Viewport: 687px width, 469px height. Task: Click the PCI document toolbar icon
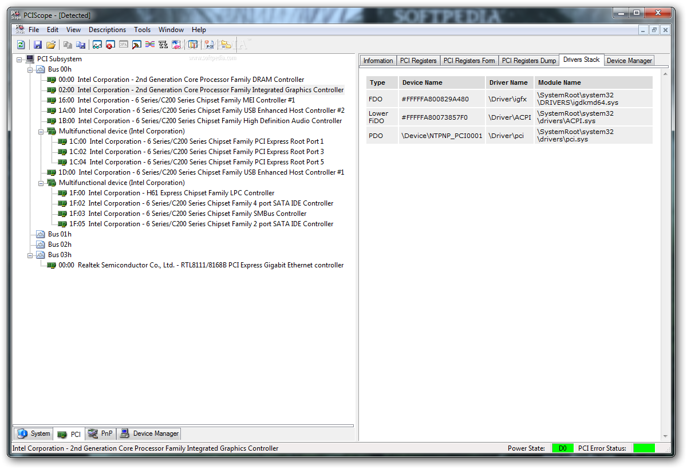(209, 45)
